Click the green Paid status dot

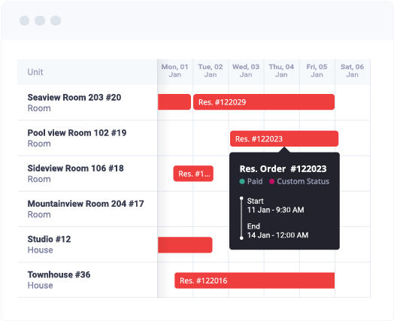point(242,181)
